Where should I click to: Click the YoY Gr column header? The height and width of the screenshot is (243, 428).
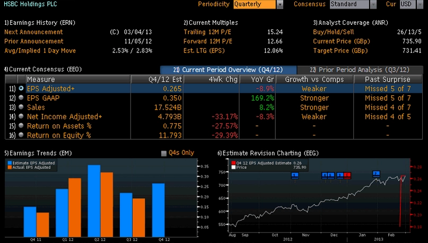coord(257,79)
